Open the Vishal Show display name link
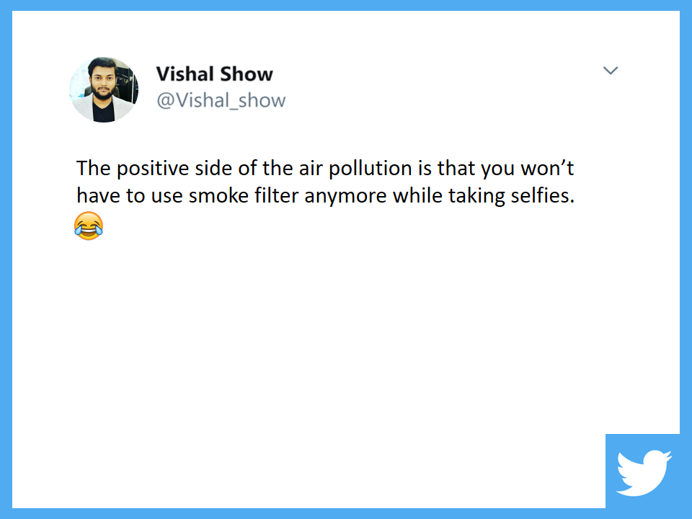Image resolution: width=692 pixels, height=519 pixels. [x=215, y=74]
